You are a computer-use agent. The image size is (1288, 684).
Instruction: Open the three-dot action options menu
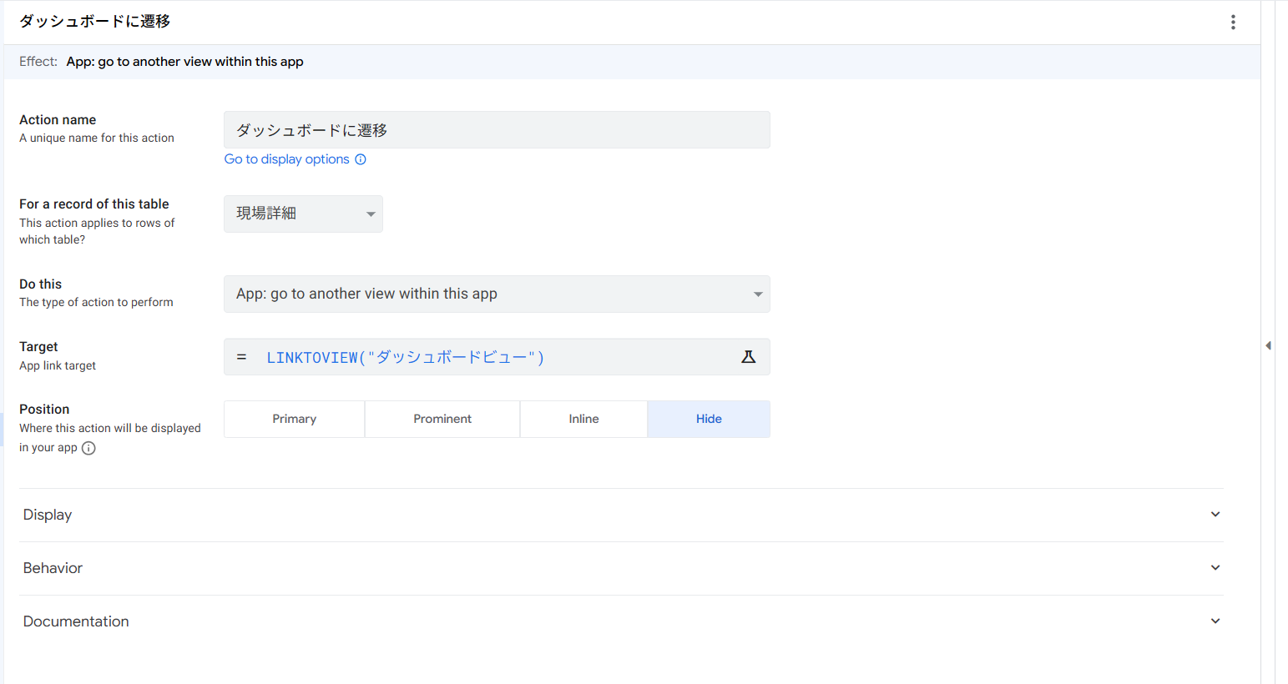coord(1233,23)
